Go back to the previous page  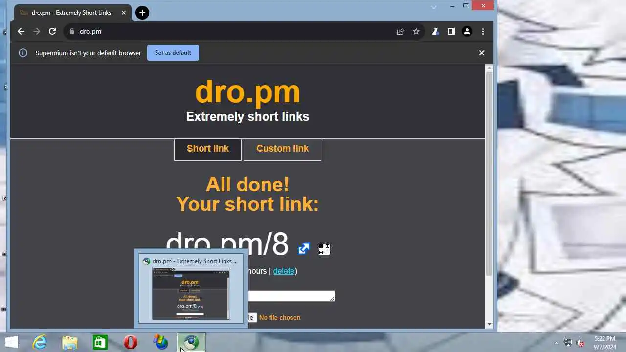(21, 31)
